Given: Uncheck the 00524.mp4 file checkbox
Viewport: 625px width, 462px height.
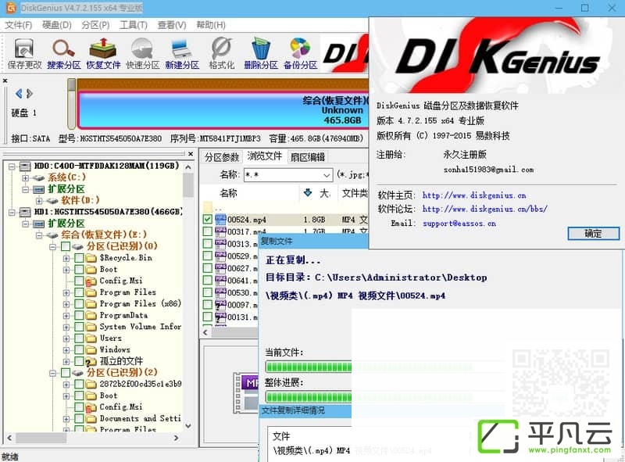Looking at the screenshot, I should point(207,219).
